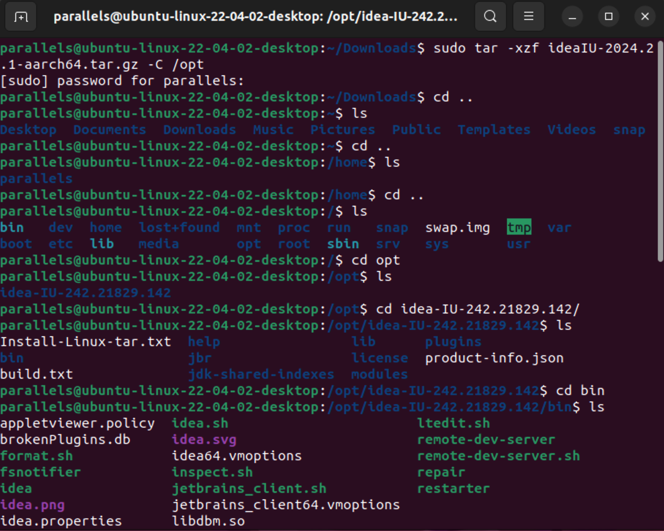The image size is (664, 531).
Task: Select the plugins directory name
Action: coord(452,341)
